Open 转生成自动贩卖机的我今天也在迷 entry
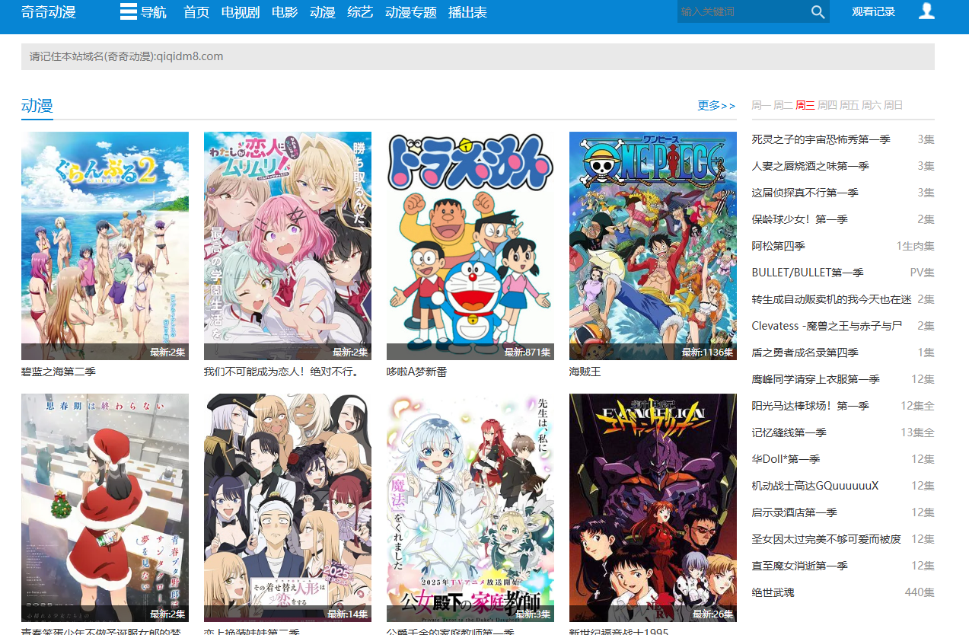This screenshot has height=635, width=969. coord(831,299)
